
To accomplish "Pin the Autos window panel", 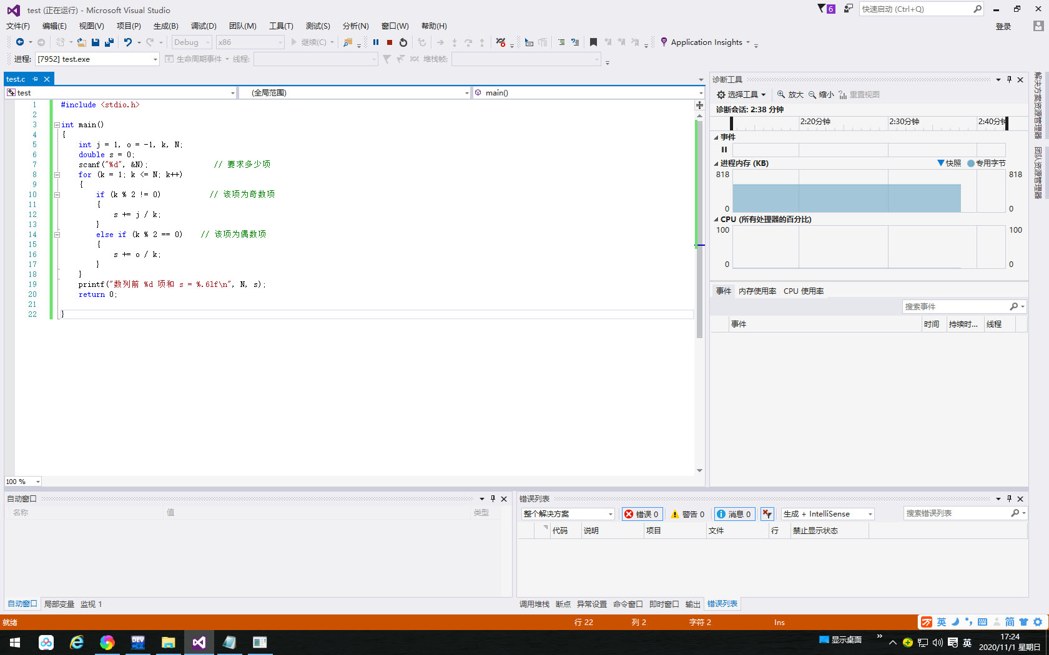I will tap(493, 498).
